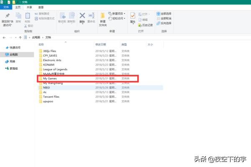The image size is (251, 167).
Task: Open the My Games folder
Action: 50,78
